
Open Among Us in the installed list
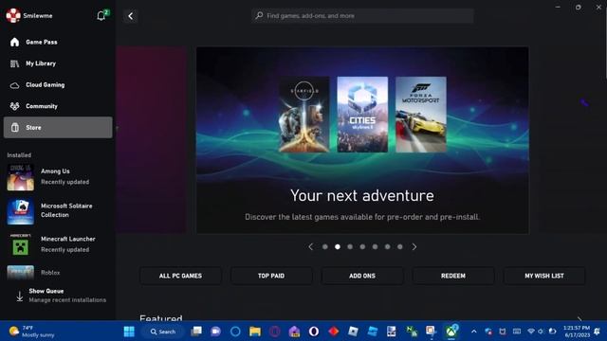(58, 177)
